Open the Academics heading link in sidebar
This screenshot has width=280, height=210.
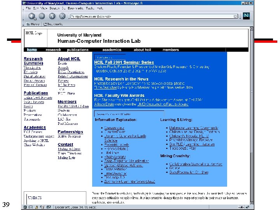[x=35, y=127]
